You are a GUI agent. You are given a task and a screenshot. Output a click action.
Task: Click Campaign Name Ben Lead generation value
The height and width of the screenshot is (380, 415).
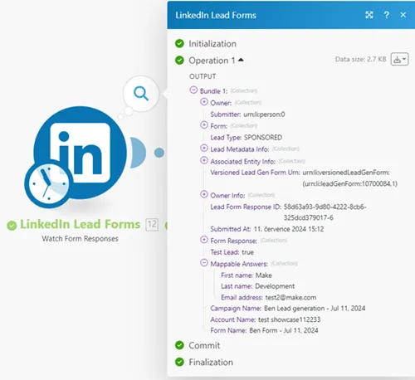(315, 309)
